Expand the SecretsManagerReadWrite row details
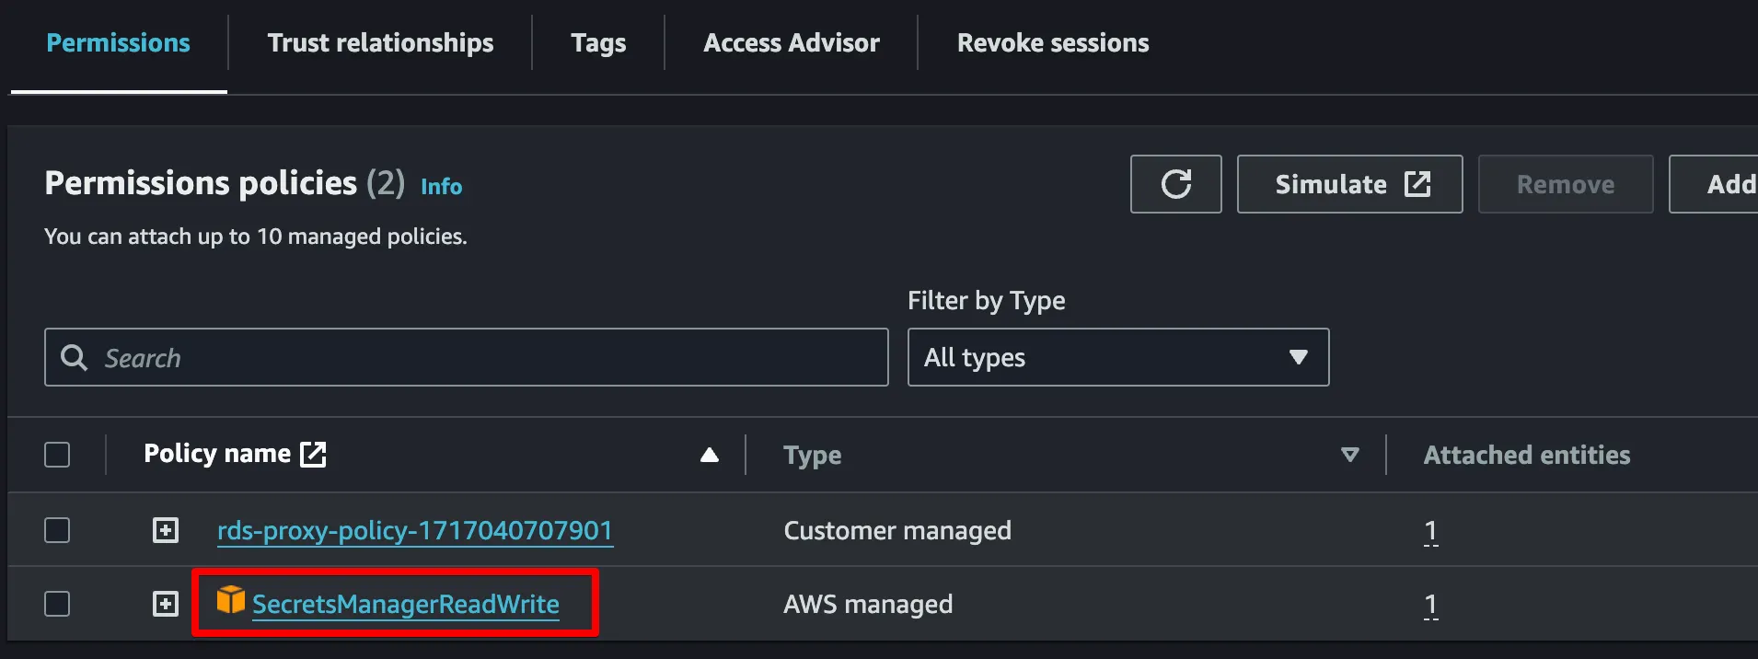The width and height of the screenshot is (1758, 659). (166, 604)
